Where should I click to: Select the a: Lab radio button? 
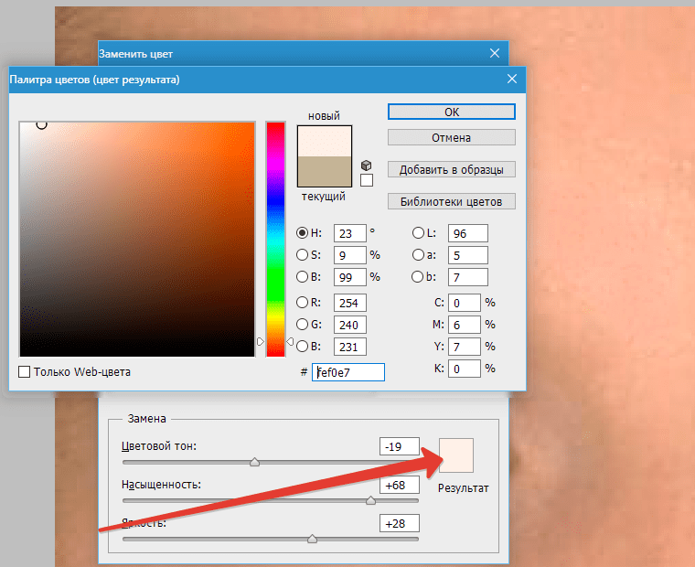click(x=418, y=254)
